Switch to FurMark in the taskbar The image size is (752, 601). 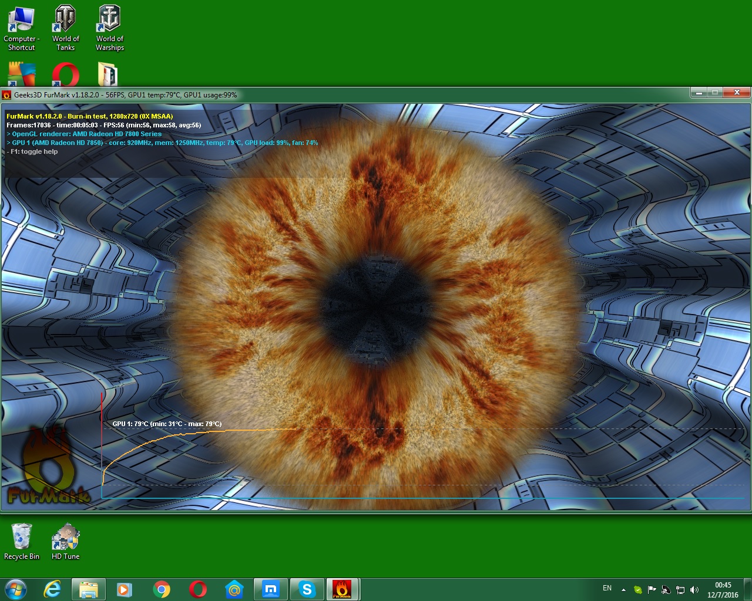click(x=342, y=589)
